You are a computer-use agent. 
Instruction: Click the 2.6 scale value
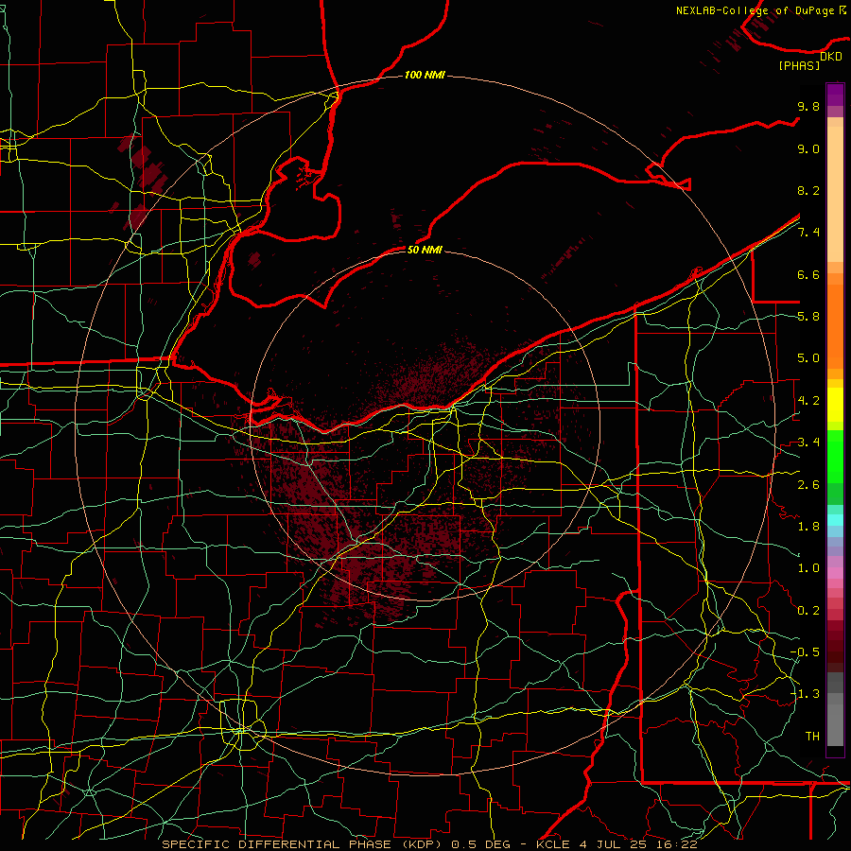[808, 485]
